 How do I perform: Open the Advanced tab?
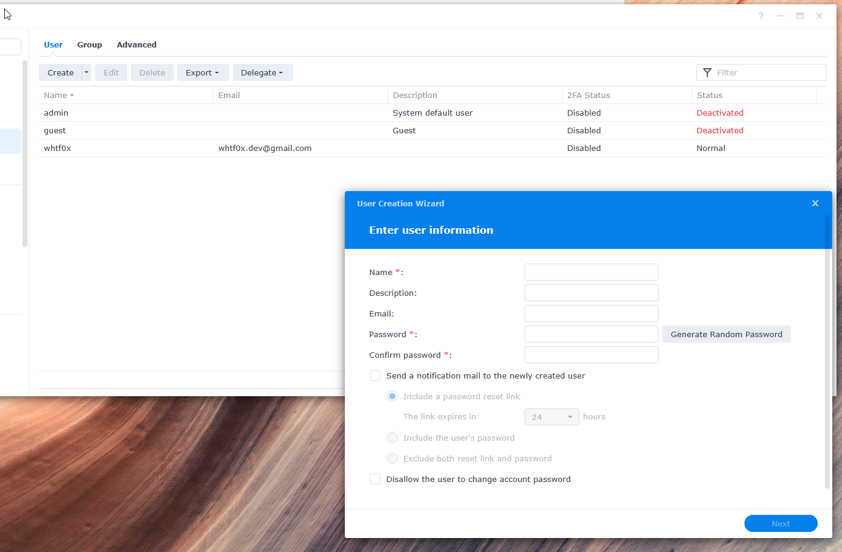click(136, 45)
